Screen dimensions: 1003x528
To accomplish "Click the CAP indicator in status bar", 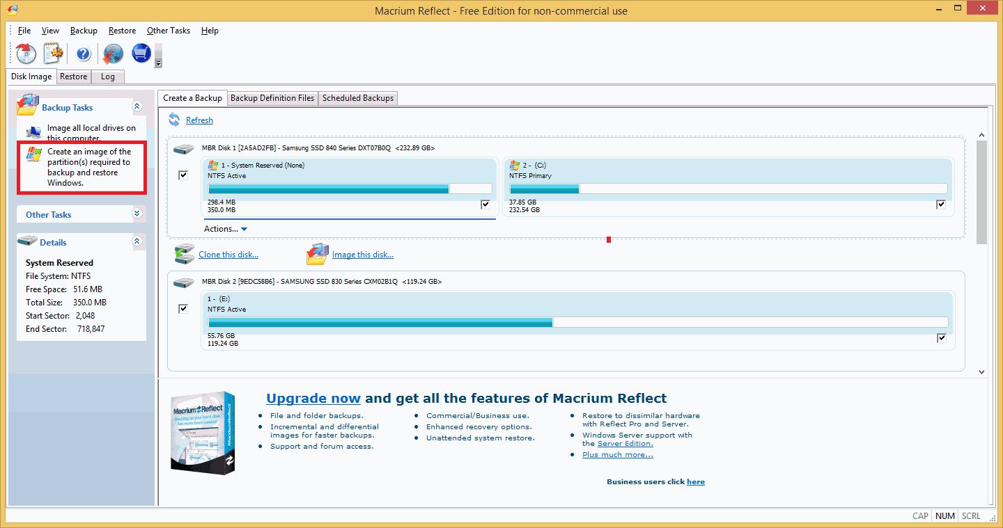I will pyautogui.click(x=921, y=516).
